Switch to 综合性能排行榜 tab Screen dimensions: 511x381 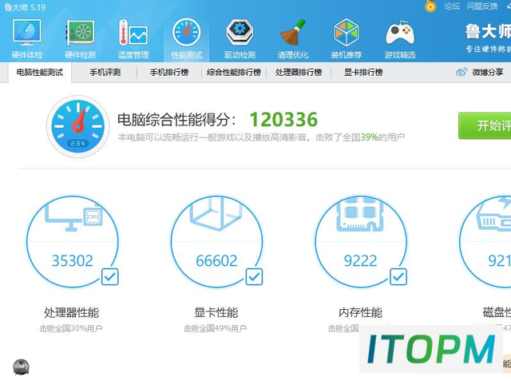click(234, 73)
